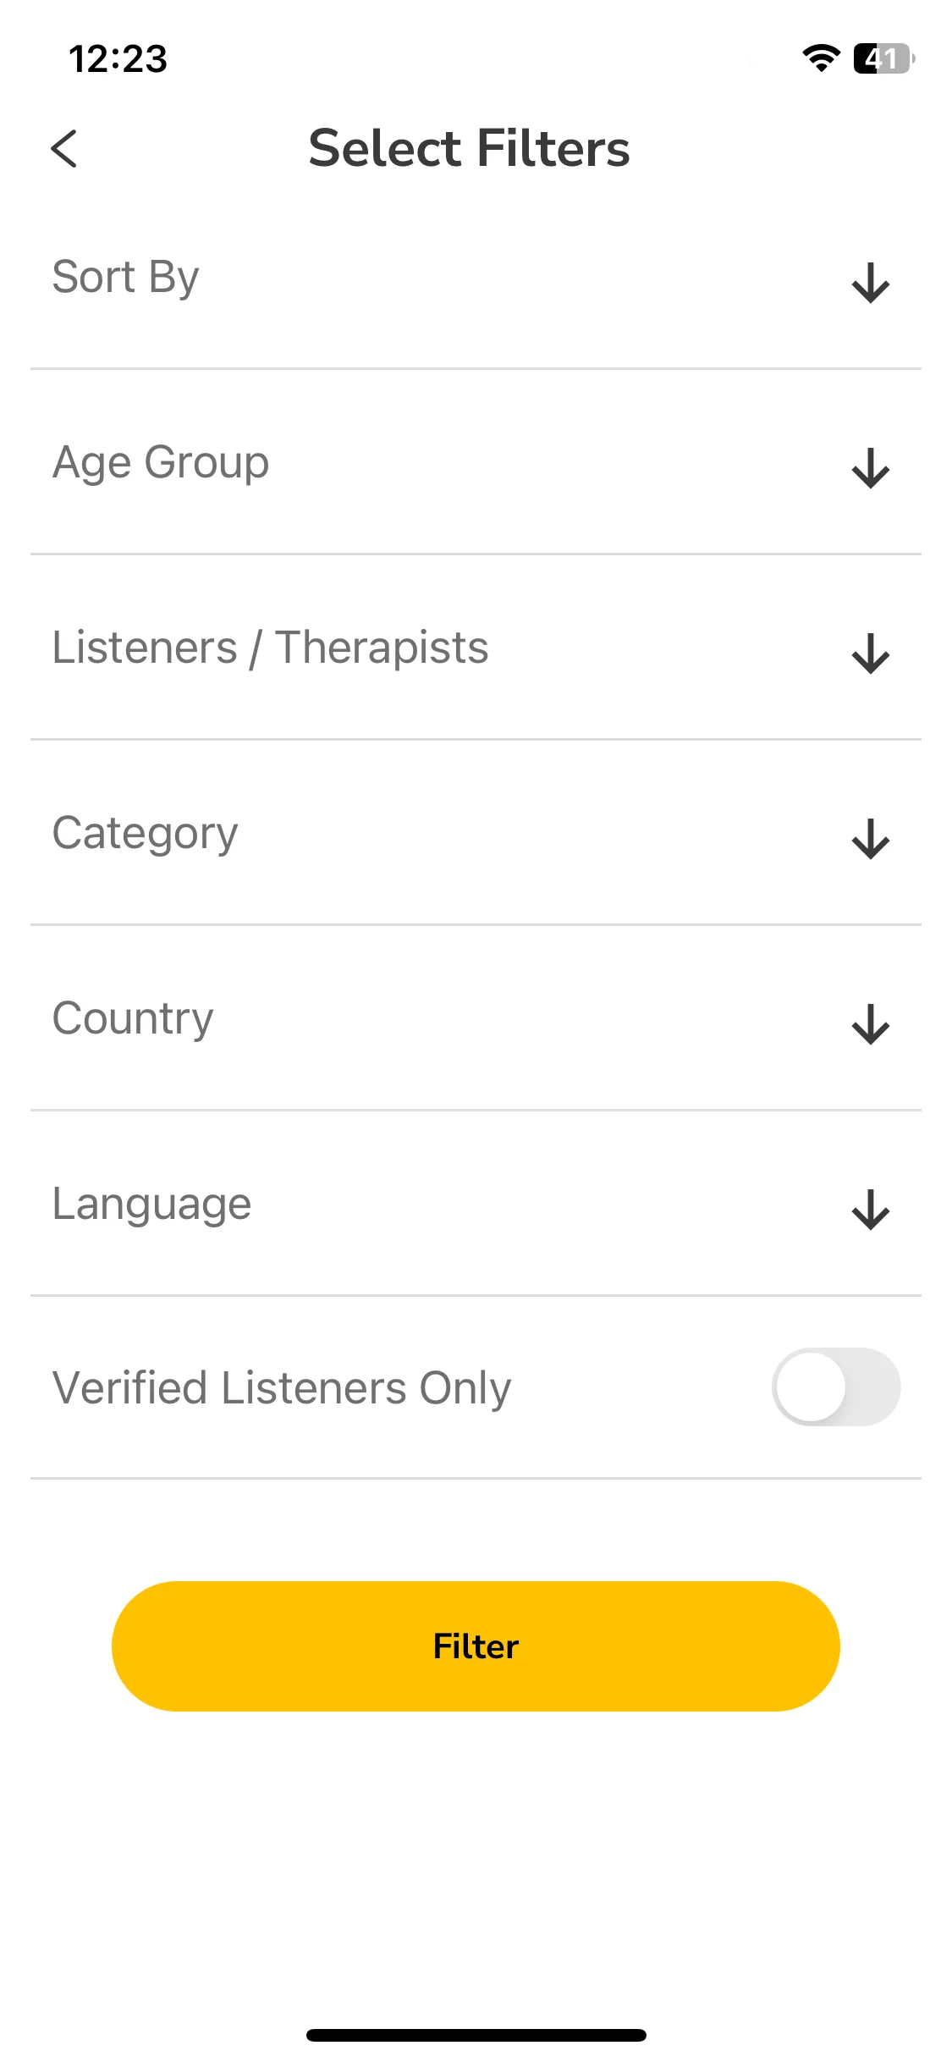Click the Language down arrow icon

[x=871, y=1210]
